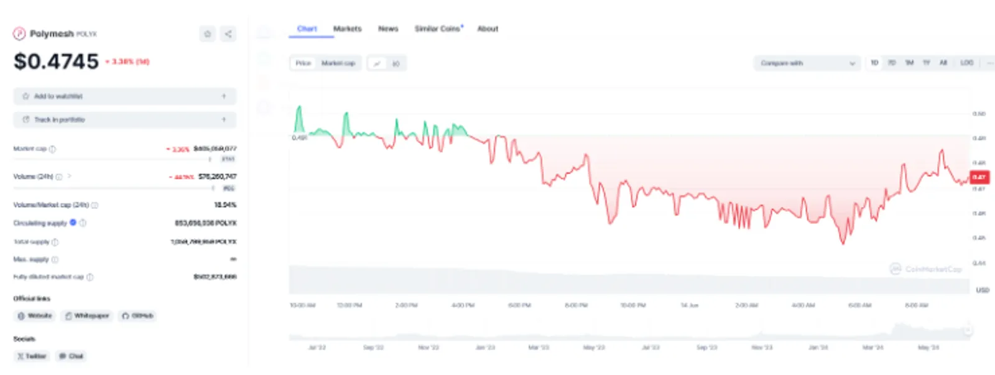995x375 pixels.
Task: Click the Volume (24h) rank badge
Action: (228, 188)
